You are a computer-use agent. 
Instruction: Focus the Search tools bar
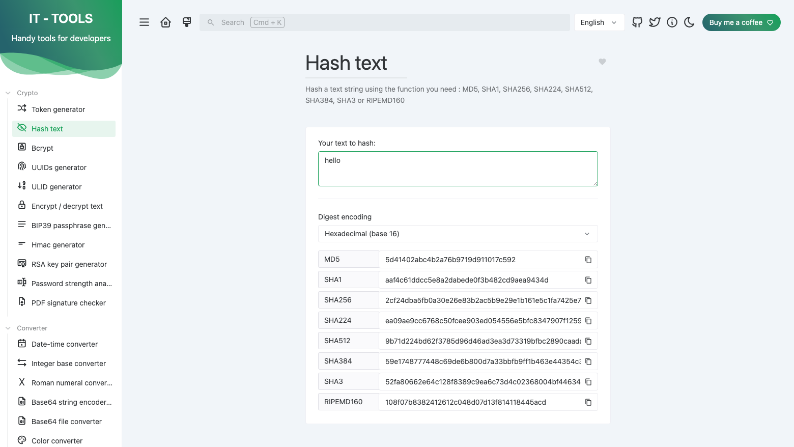click(x=385, y=22)
